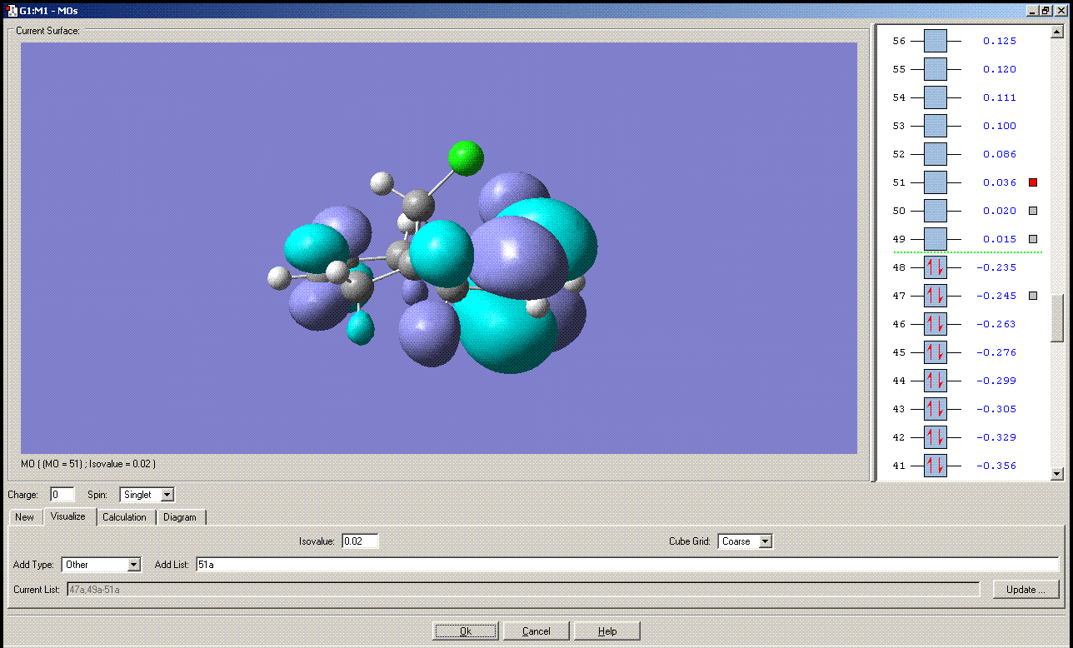Select the empty orbital box for MO 49
Image resolution: width=1073 pixels, height=648 pixels.
(x=936, y=239)
